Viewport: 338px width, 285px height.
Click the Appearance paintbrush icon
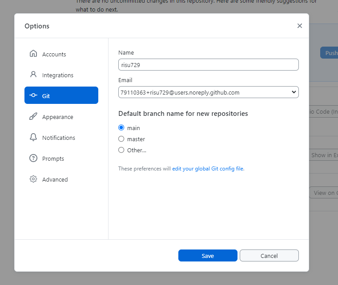[x=33, y=117]
